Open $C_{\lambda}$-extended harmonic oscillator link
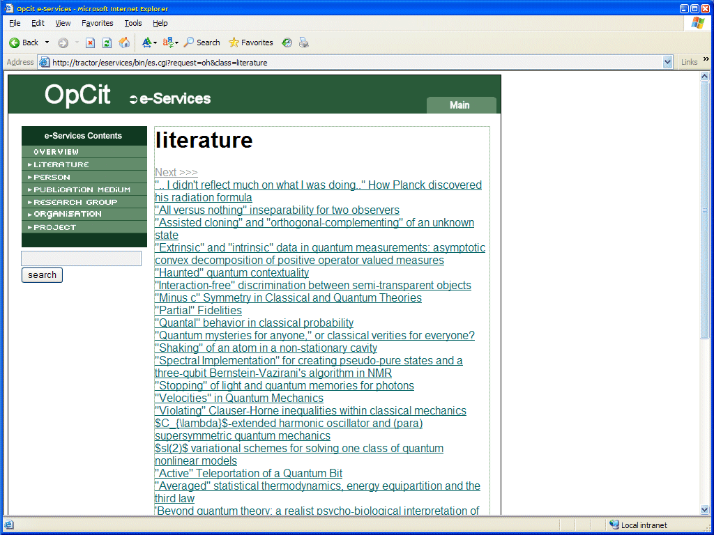The image size is (714, 535). pyautogui.click(x=289, y=429)
